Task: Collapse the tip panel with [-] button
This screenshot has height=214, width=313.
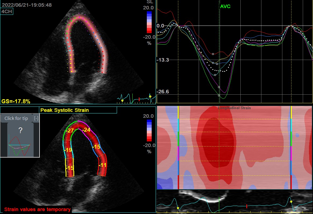Action: point(36,118)
